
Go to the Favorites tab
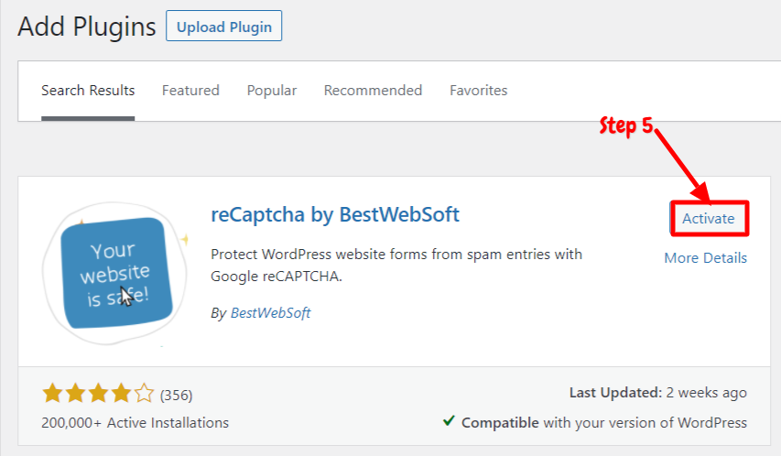(x=479, y=91)
